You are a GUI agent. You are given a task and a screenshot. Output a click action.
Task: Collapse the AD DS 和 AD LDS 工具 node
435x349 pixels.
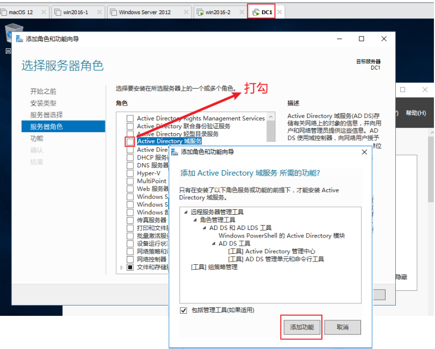point(204,228)
